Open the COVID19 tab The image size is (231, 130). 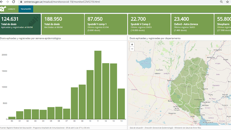11,9
